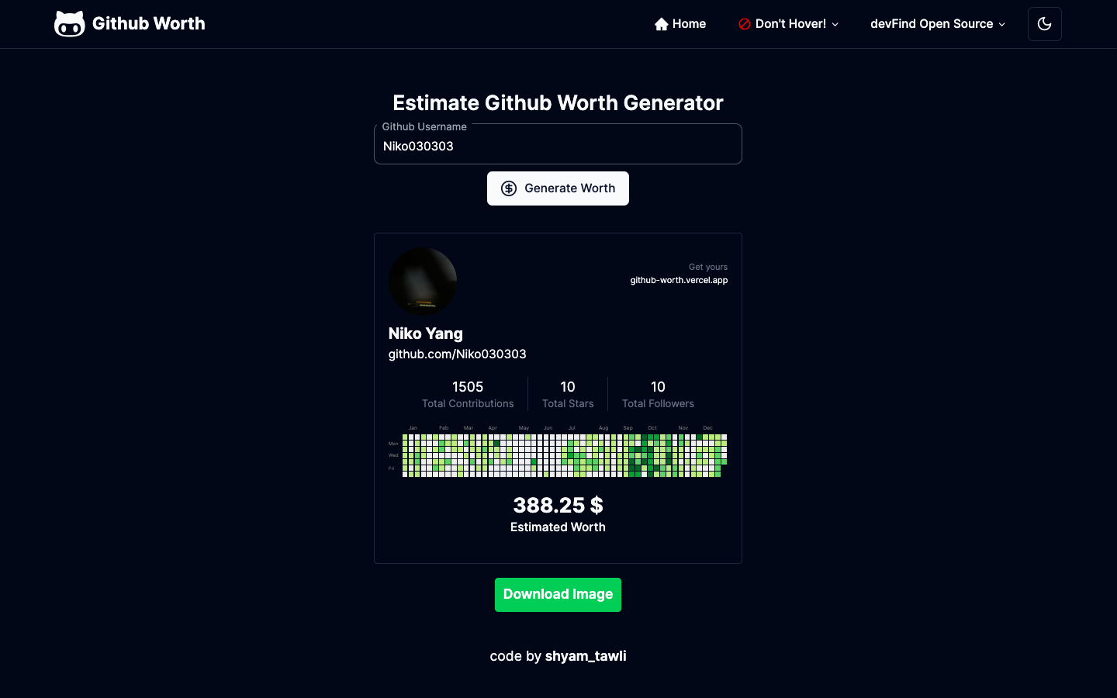The image size is (1117, 698).
Task: Click the 1505 contributions count
Action: point(468,386)
